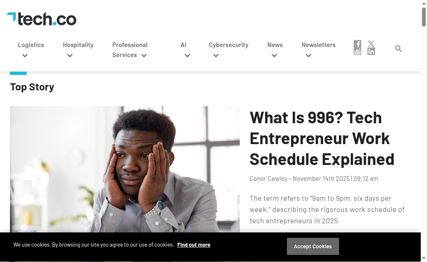Image resolution: width=427 pixels, height=262 pixels.
Task: Expand the Newsletters menu chevron
Action: coord(308,55)
